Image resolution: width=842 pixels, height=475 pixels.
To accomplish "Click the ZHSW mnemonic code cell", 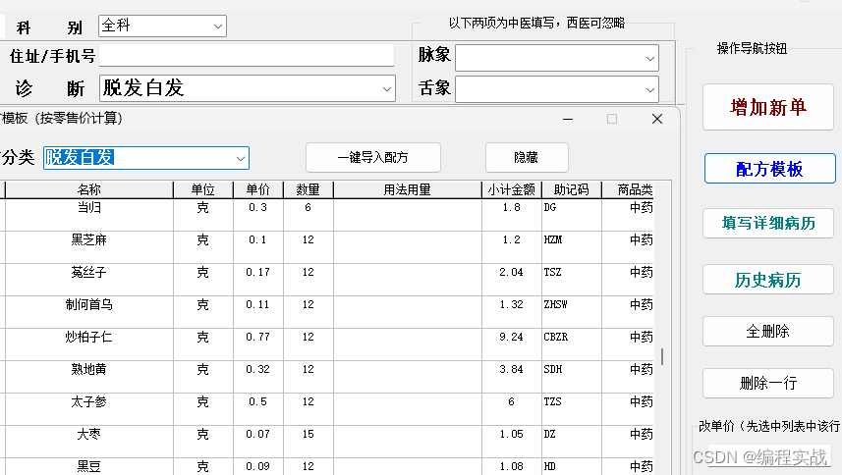I will click(x=572, y=312).
